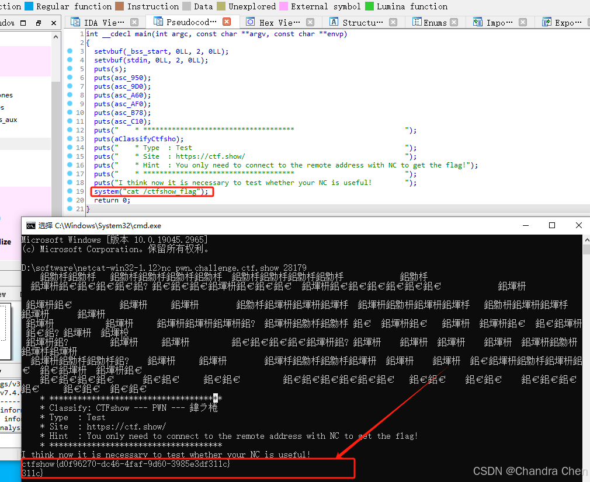The width and height of the screenshot is (590, 482).
Task: Click the s_aux entry in left panel
Action: click(9, 120)
